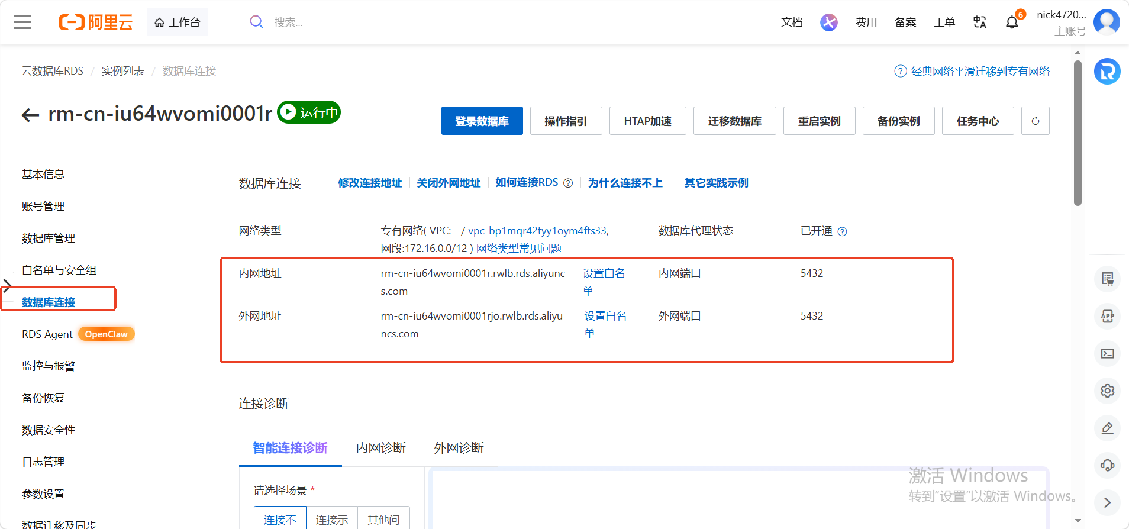Viewport: 1129px width, 529px height.
Task: Collapse right sidebar with the chevron arrow
Action: pos(1108,502)
